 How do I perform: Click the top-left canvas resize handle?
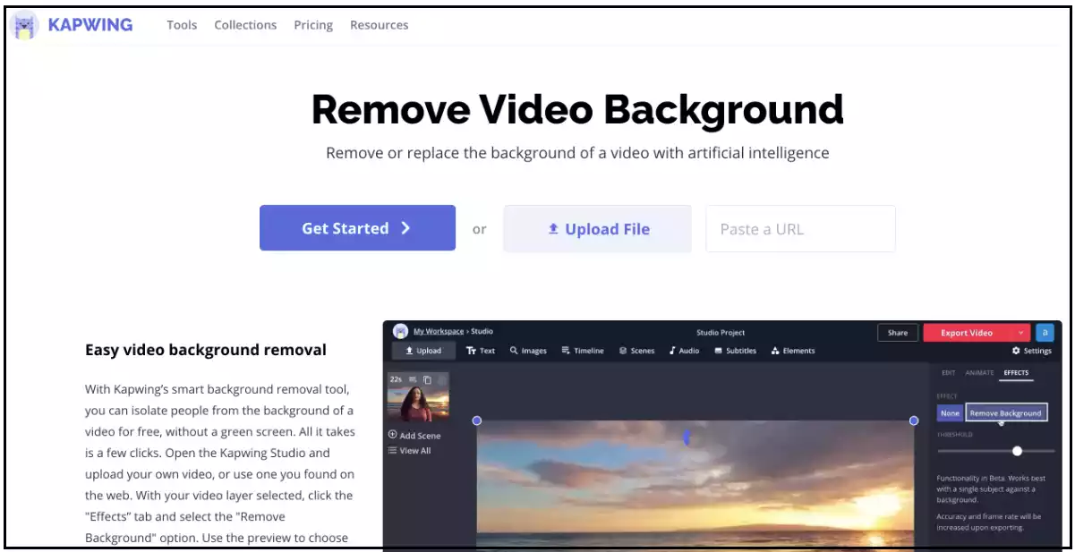[x=477, y=420]
